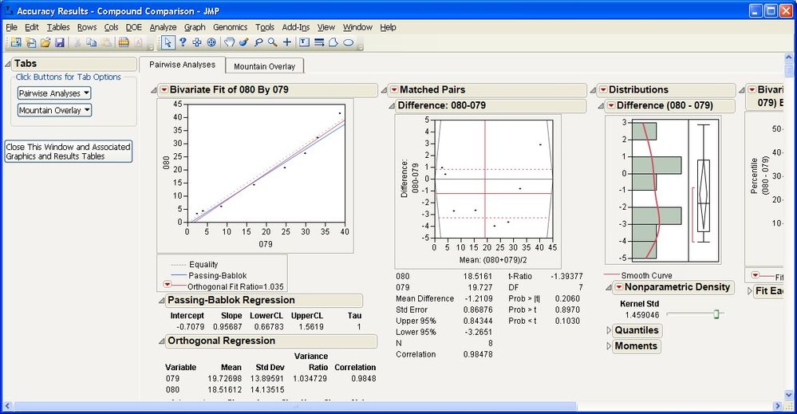
Task: Click the Variance Ratio value 1.034729
Action: [310, 378]
